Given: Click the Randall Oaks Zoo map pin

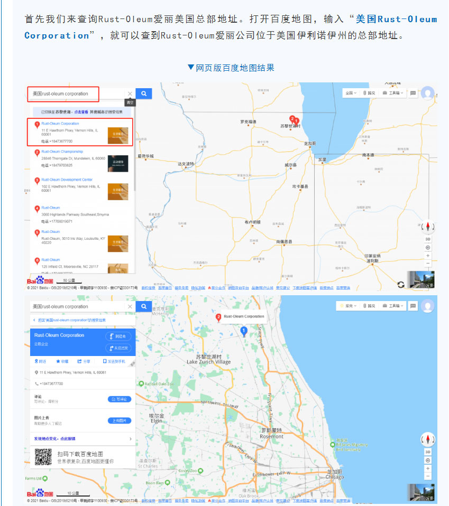Looking at the screenshot, I should point(141,383).
